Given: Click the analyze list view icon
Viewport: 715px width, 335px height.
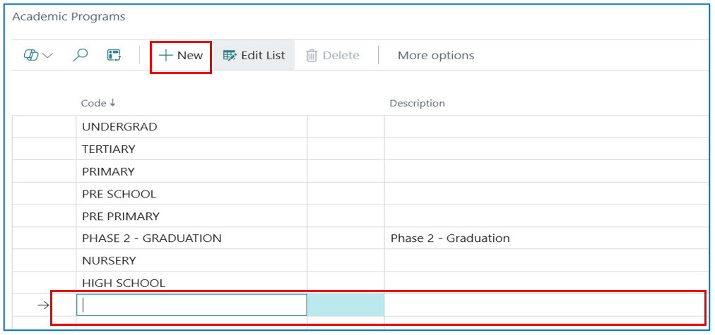Looking at the screenshot, I should click(x=114, y=56).
